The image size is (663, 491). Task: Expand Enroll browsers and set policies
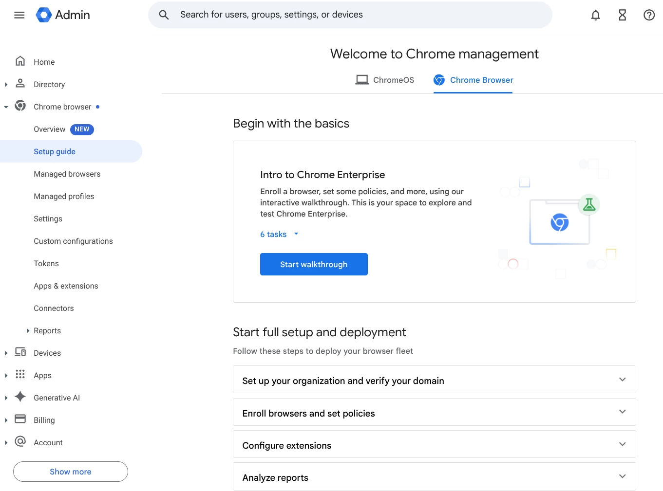coord(435,412)
